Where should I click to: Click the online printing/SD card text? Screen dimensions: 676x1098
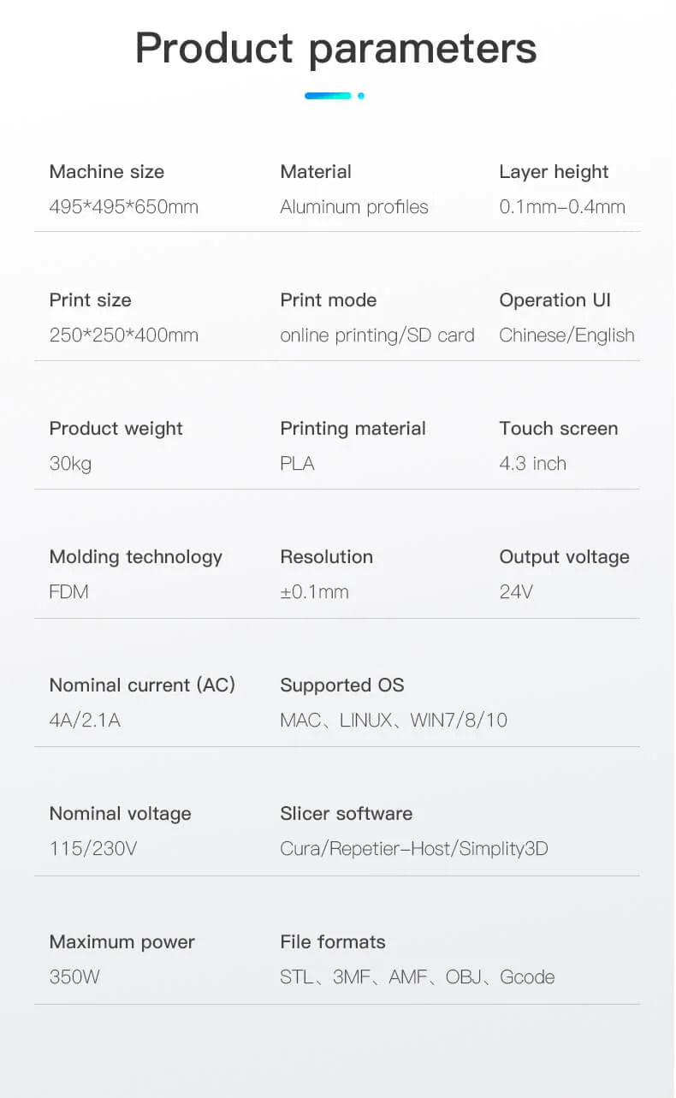377,335
